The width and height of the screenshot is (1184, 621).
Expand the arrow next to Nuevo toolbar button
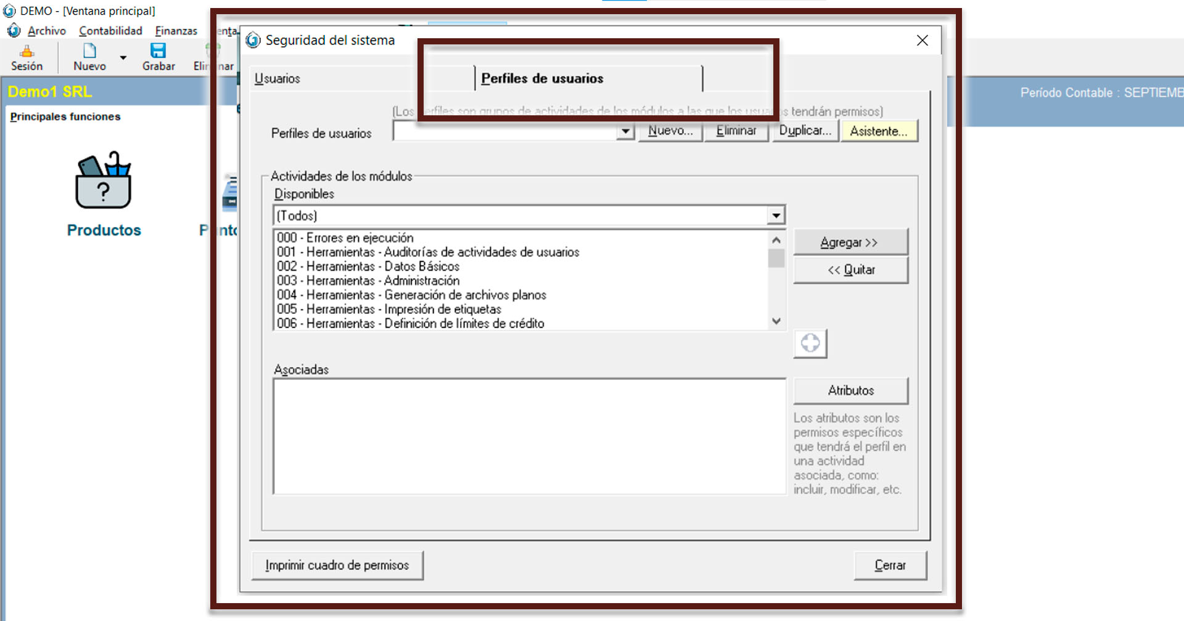click(123, 58)
